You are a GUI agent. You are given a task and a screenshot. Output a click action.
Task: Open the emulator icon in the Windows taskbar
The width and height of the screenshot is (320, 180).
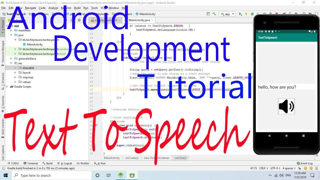132,175
